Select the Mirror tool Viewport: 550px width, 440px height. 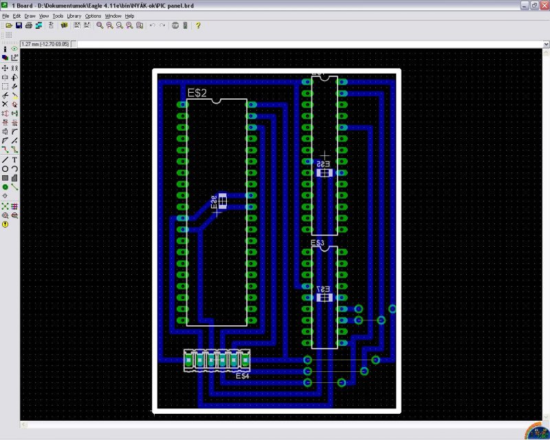click(5, 77)
